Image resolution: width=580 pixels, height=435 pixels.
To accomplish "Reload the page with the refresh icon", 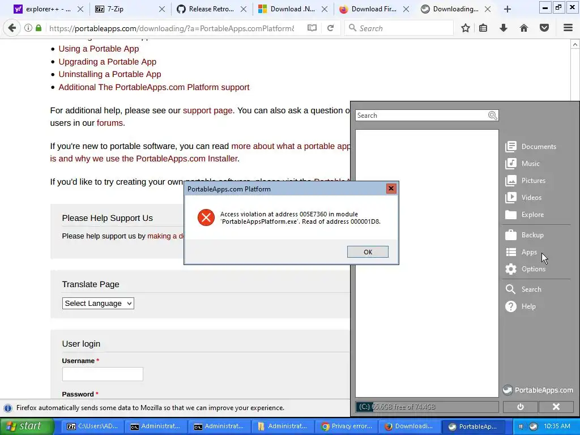I will [x=331, y=28].
